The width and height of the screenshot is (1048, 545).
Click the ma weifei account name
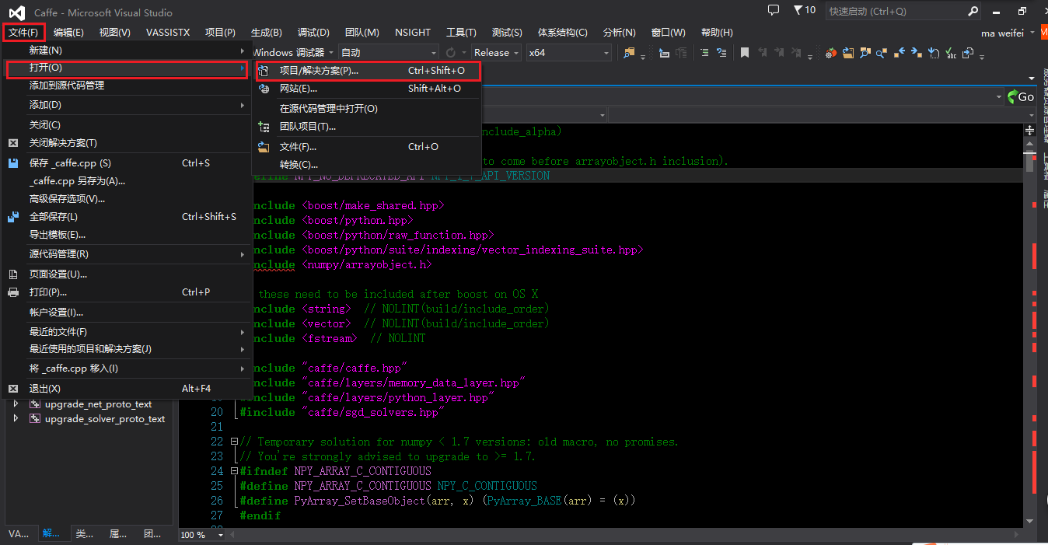(x=1004, y=33)
